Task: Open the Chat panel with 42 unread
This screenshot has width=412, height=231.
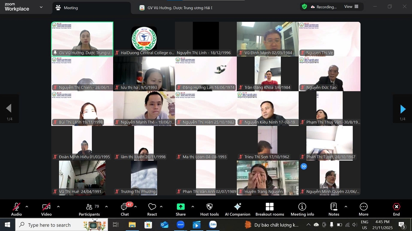Action: 125,209
